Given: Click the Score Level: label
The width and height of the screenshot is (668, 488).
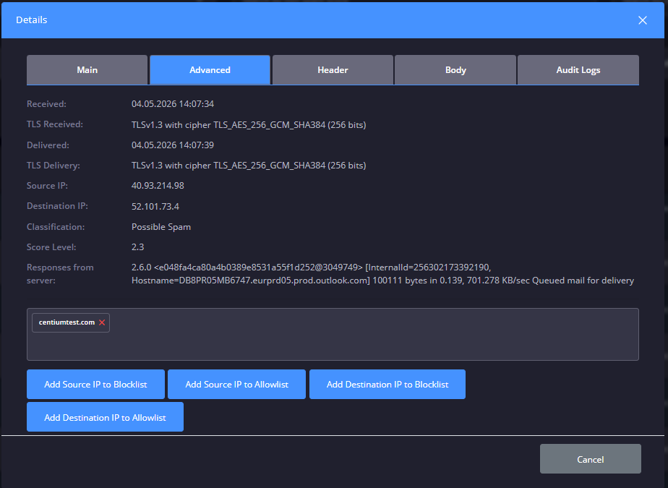Looking at the screenshot, I should tap(51, 247).
